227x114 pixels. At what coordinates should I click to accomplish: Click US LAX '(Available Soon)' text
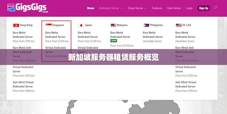pyautogui.click(x=185, y=41)
